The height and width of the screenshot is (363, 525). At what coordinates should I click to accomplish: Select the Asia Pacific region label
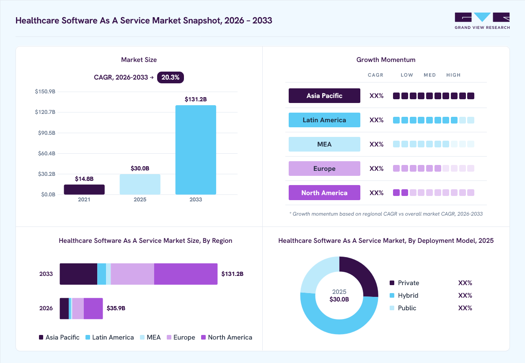[x=324, y=95]
